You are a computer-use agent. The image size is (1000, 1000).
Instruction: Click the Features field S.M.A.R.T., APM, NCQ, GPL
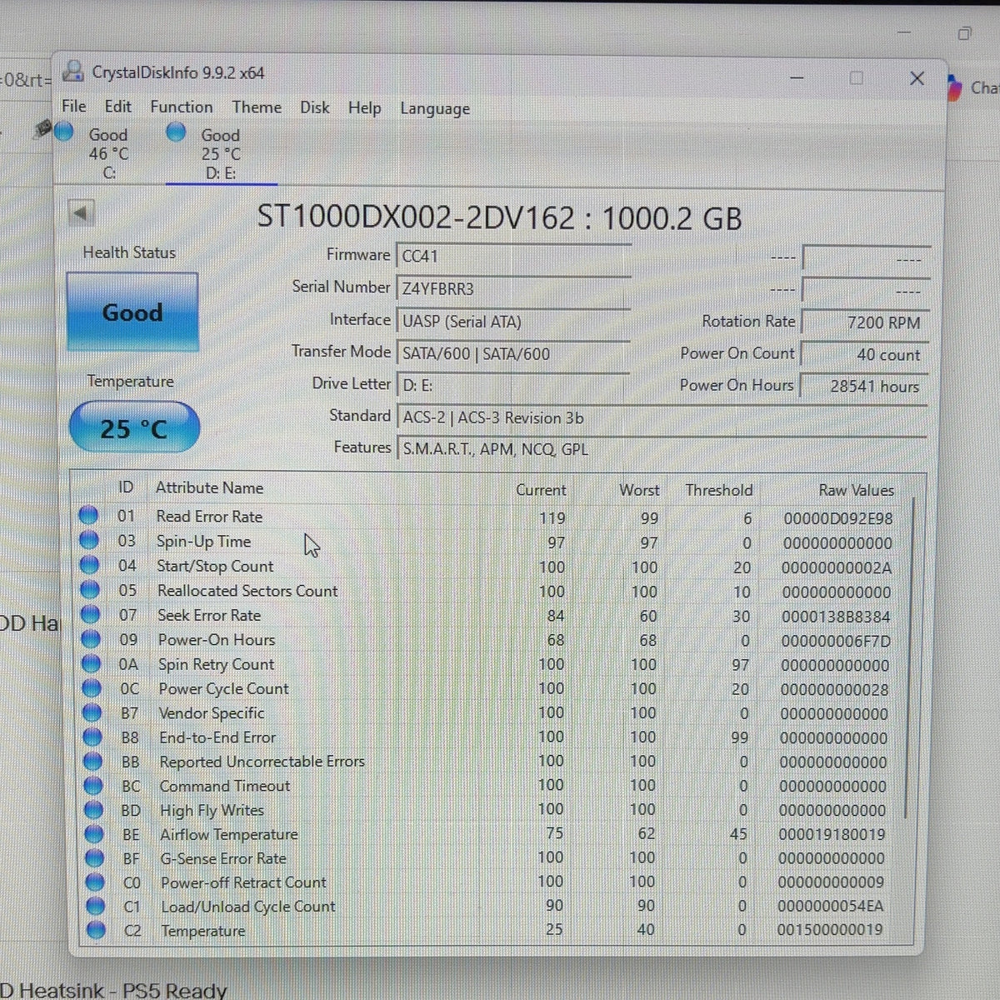(662, 449)
